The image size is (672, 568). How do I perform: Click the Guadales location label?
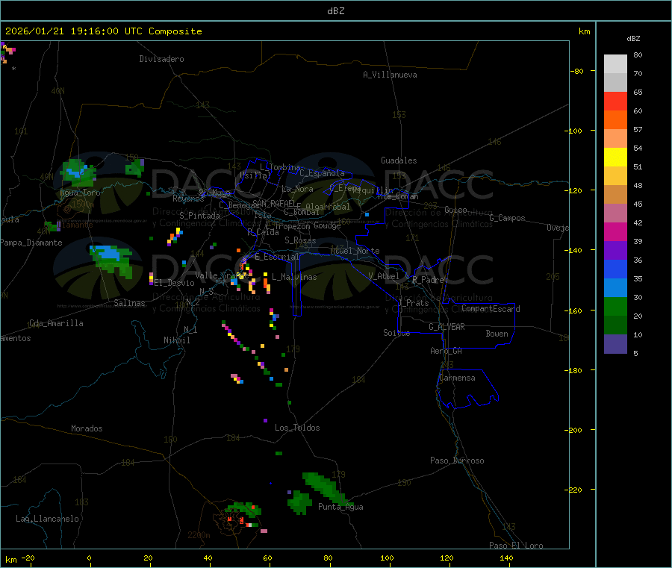point(399,160)
